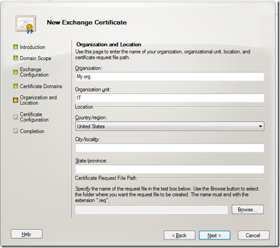The height and width of the screenshot is (248, 280).
Task: Click the Back button
Action: pos(179,235)
